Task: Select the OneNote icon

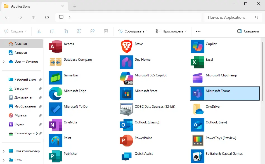Action: 56,125
